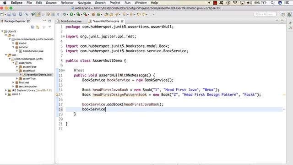Collapse the method fold on line 10
This screenshot has height=165, width=293.
click(x=64, y=70)
